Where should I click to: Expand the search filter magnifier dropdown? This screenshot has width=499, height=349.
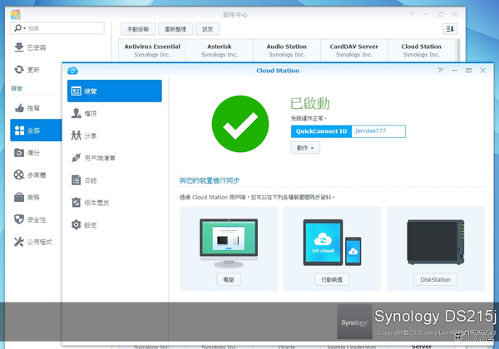coord(19,28)
